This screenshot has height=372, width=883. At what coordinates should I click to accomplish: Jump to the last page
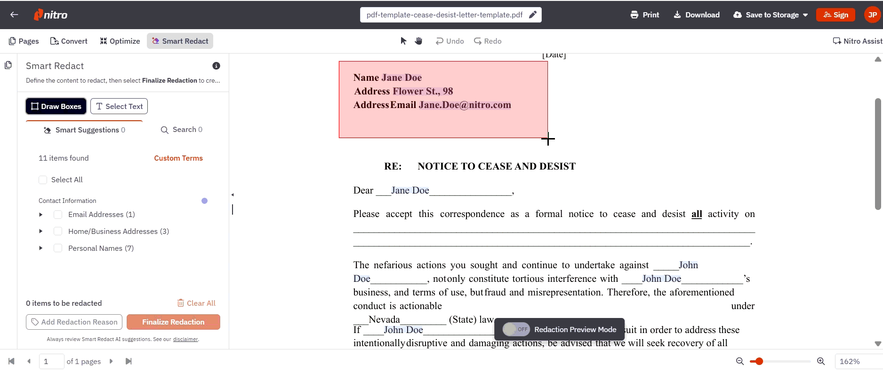pyautogui.click(x=128, y=361)
